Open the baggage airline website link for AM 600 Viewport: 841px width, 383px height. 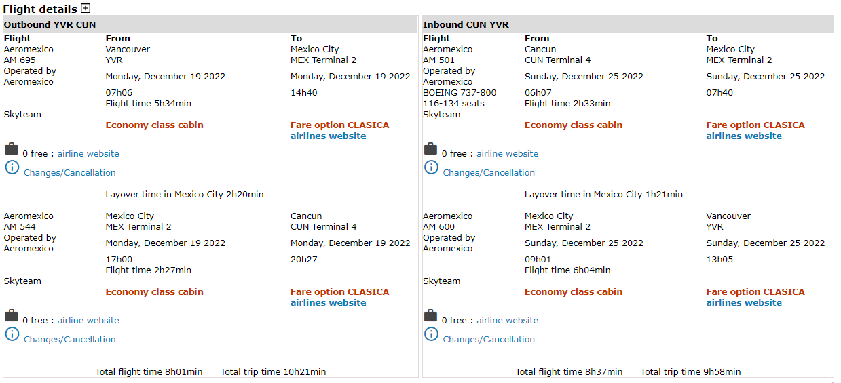(x=507, y=321)
